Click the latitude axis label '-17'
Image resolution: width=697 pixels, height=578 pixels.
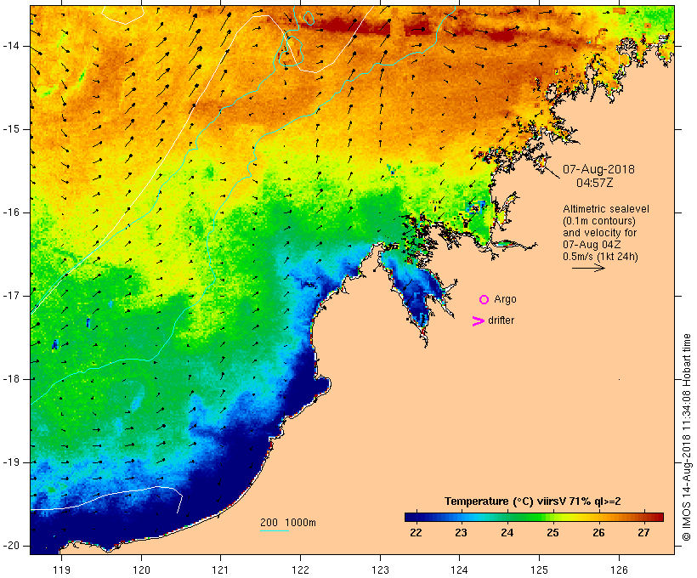pyautogui.click(x=10, y=296)
